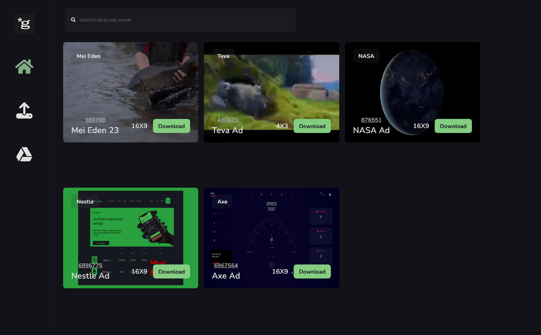The height and width of the screenshot is (335, 541).
Task: Click the 16X9 ratio on Axe card
Action: (x=280, y=271)
